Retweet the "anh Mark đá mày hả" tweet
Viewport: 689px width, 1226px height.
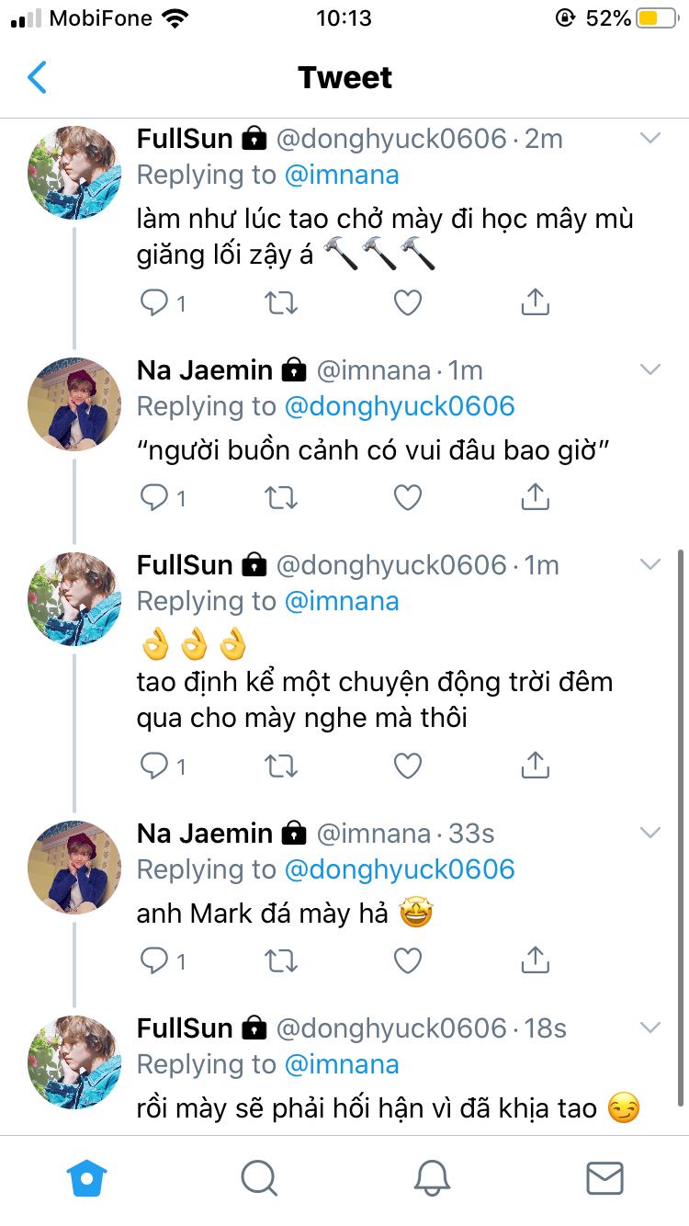pos(280,960)
